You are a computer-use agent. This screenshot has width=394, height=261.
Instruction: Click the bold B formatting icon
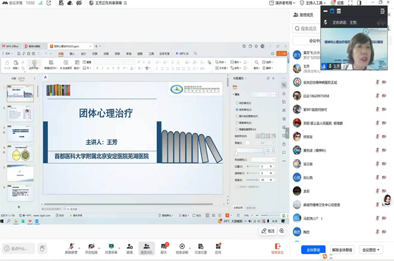click(x=97, y=68)
